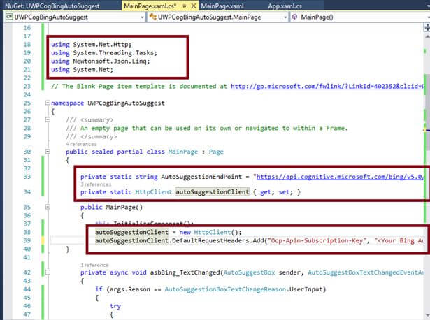Click the '3 references' CodeLens above autoSuggestionClient
The width and height of the screenshot is (430, 320).
96,184
